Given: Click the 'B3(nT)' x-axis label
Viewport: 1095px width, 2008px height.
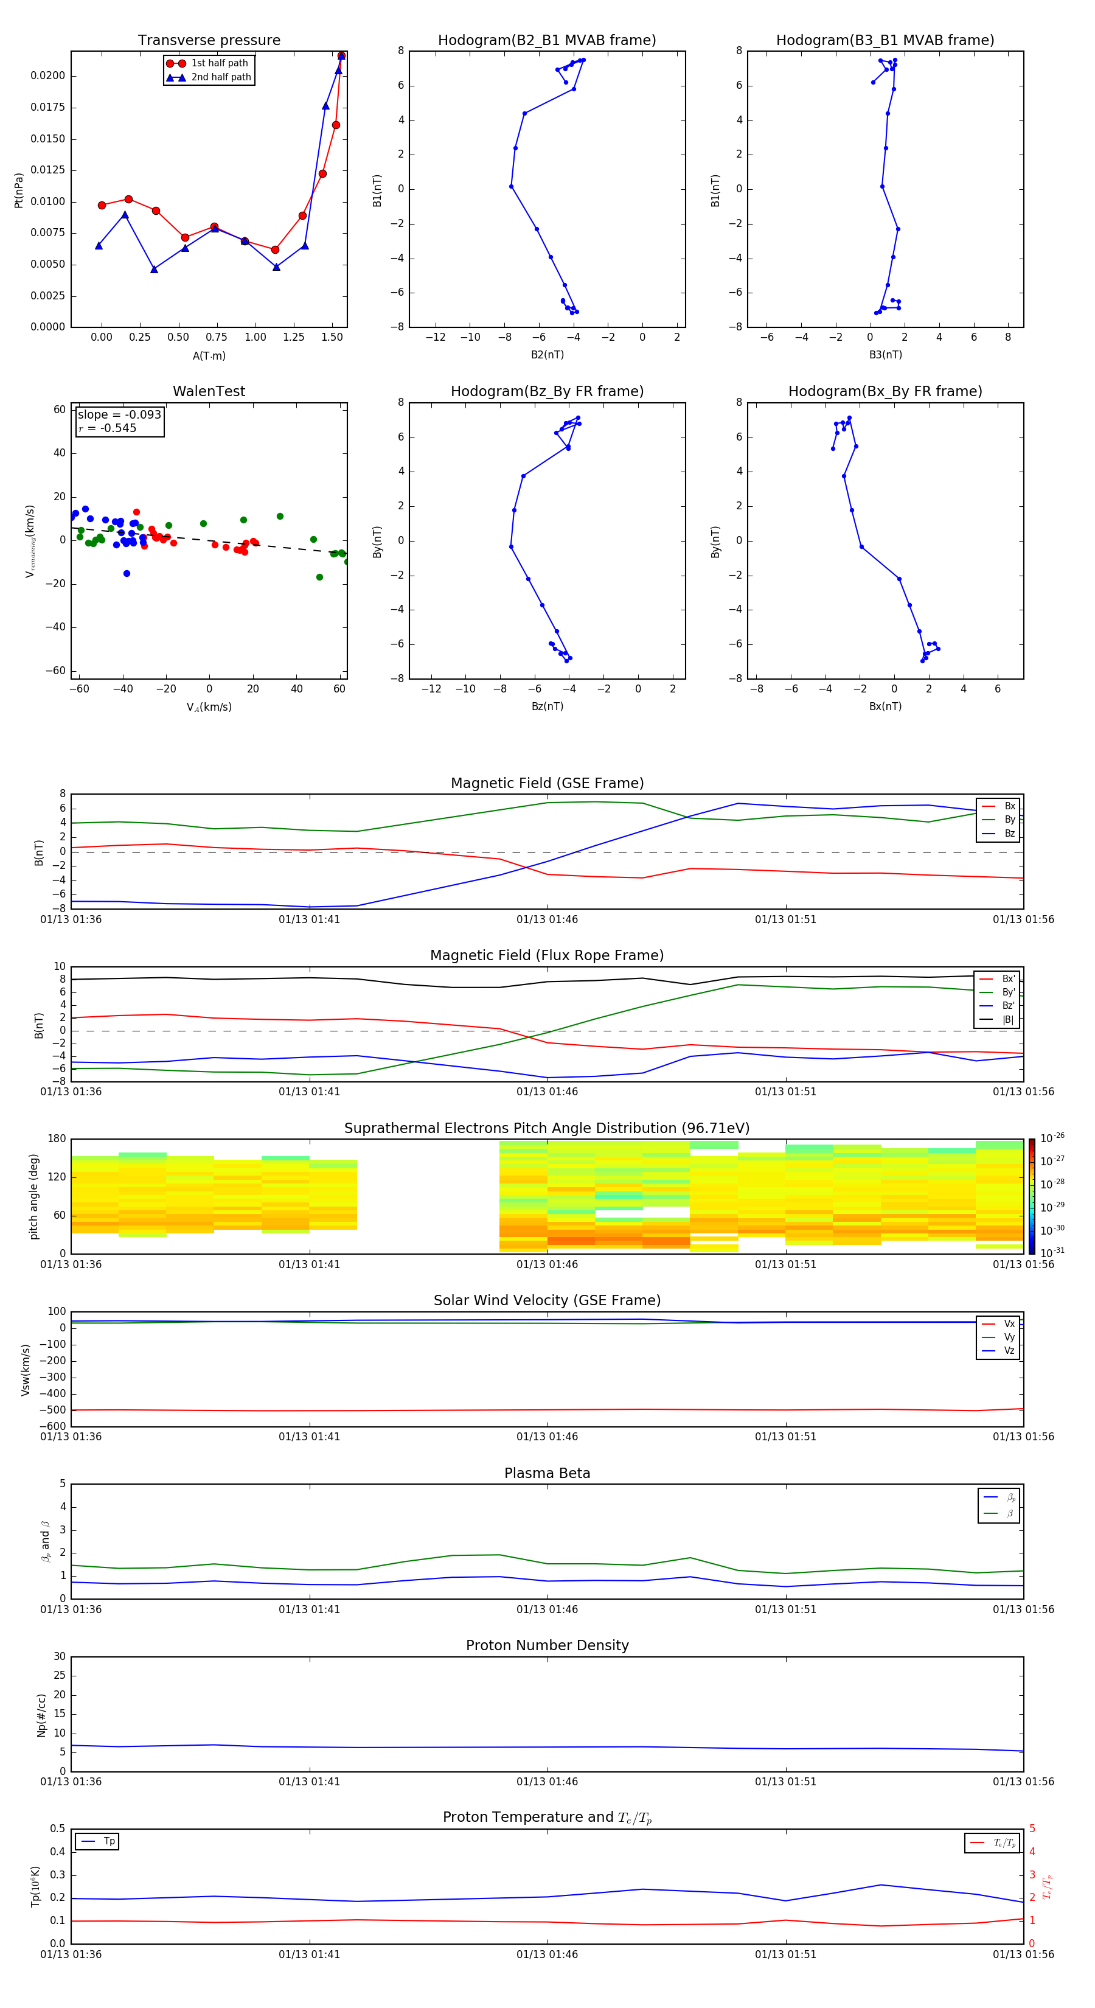Looking at the screenshot, I should click(885, 355).
